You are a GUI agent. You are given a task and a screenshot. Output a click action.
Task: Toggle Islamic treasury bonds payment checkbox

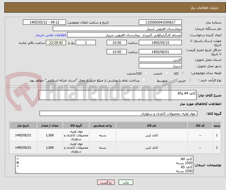coord(144,80)
